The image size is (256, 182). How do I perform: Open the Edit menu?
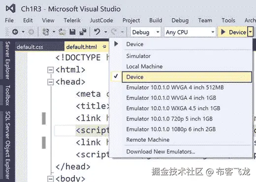pyautogui.click(x=28, y=20)
